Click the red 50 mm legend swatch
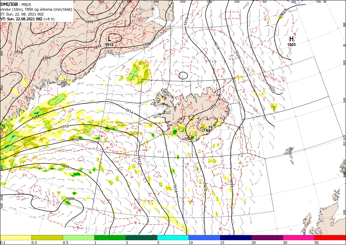 coord(330,237)
